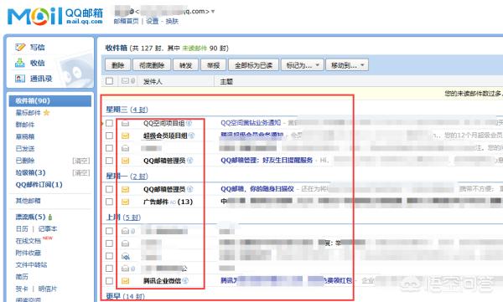Sort by 主题 column header

[x=226, y=82]
